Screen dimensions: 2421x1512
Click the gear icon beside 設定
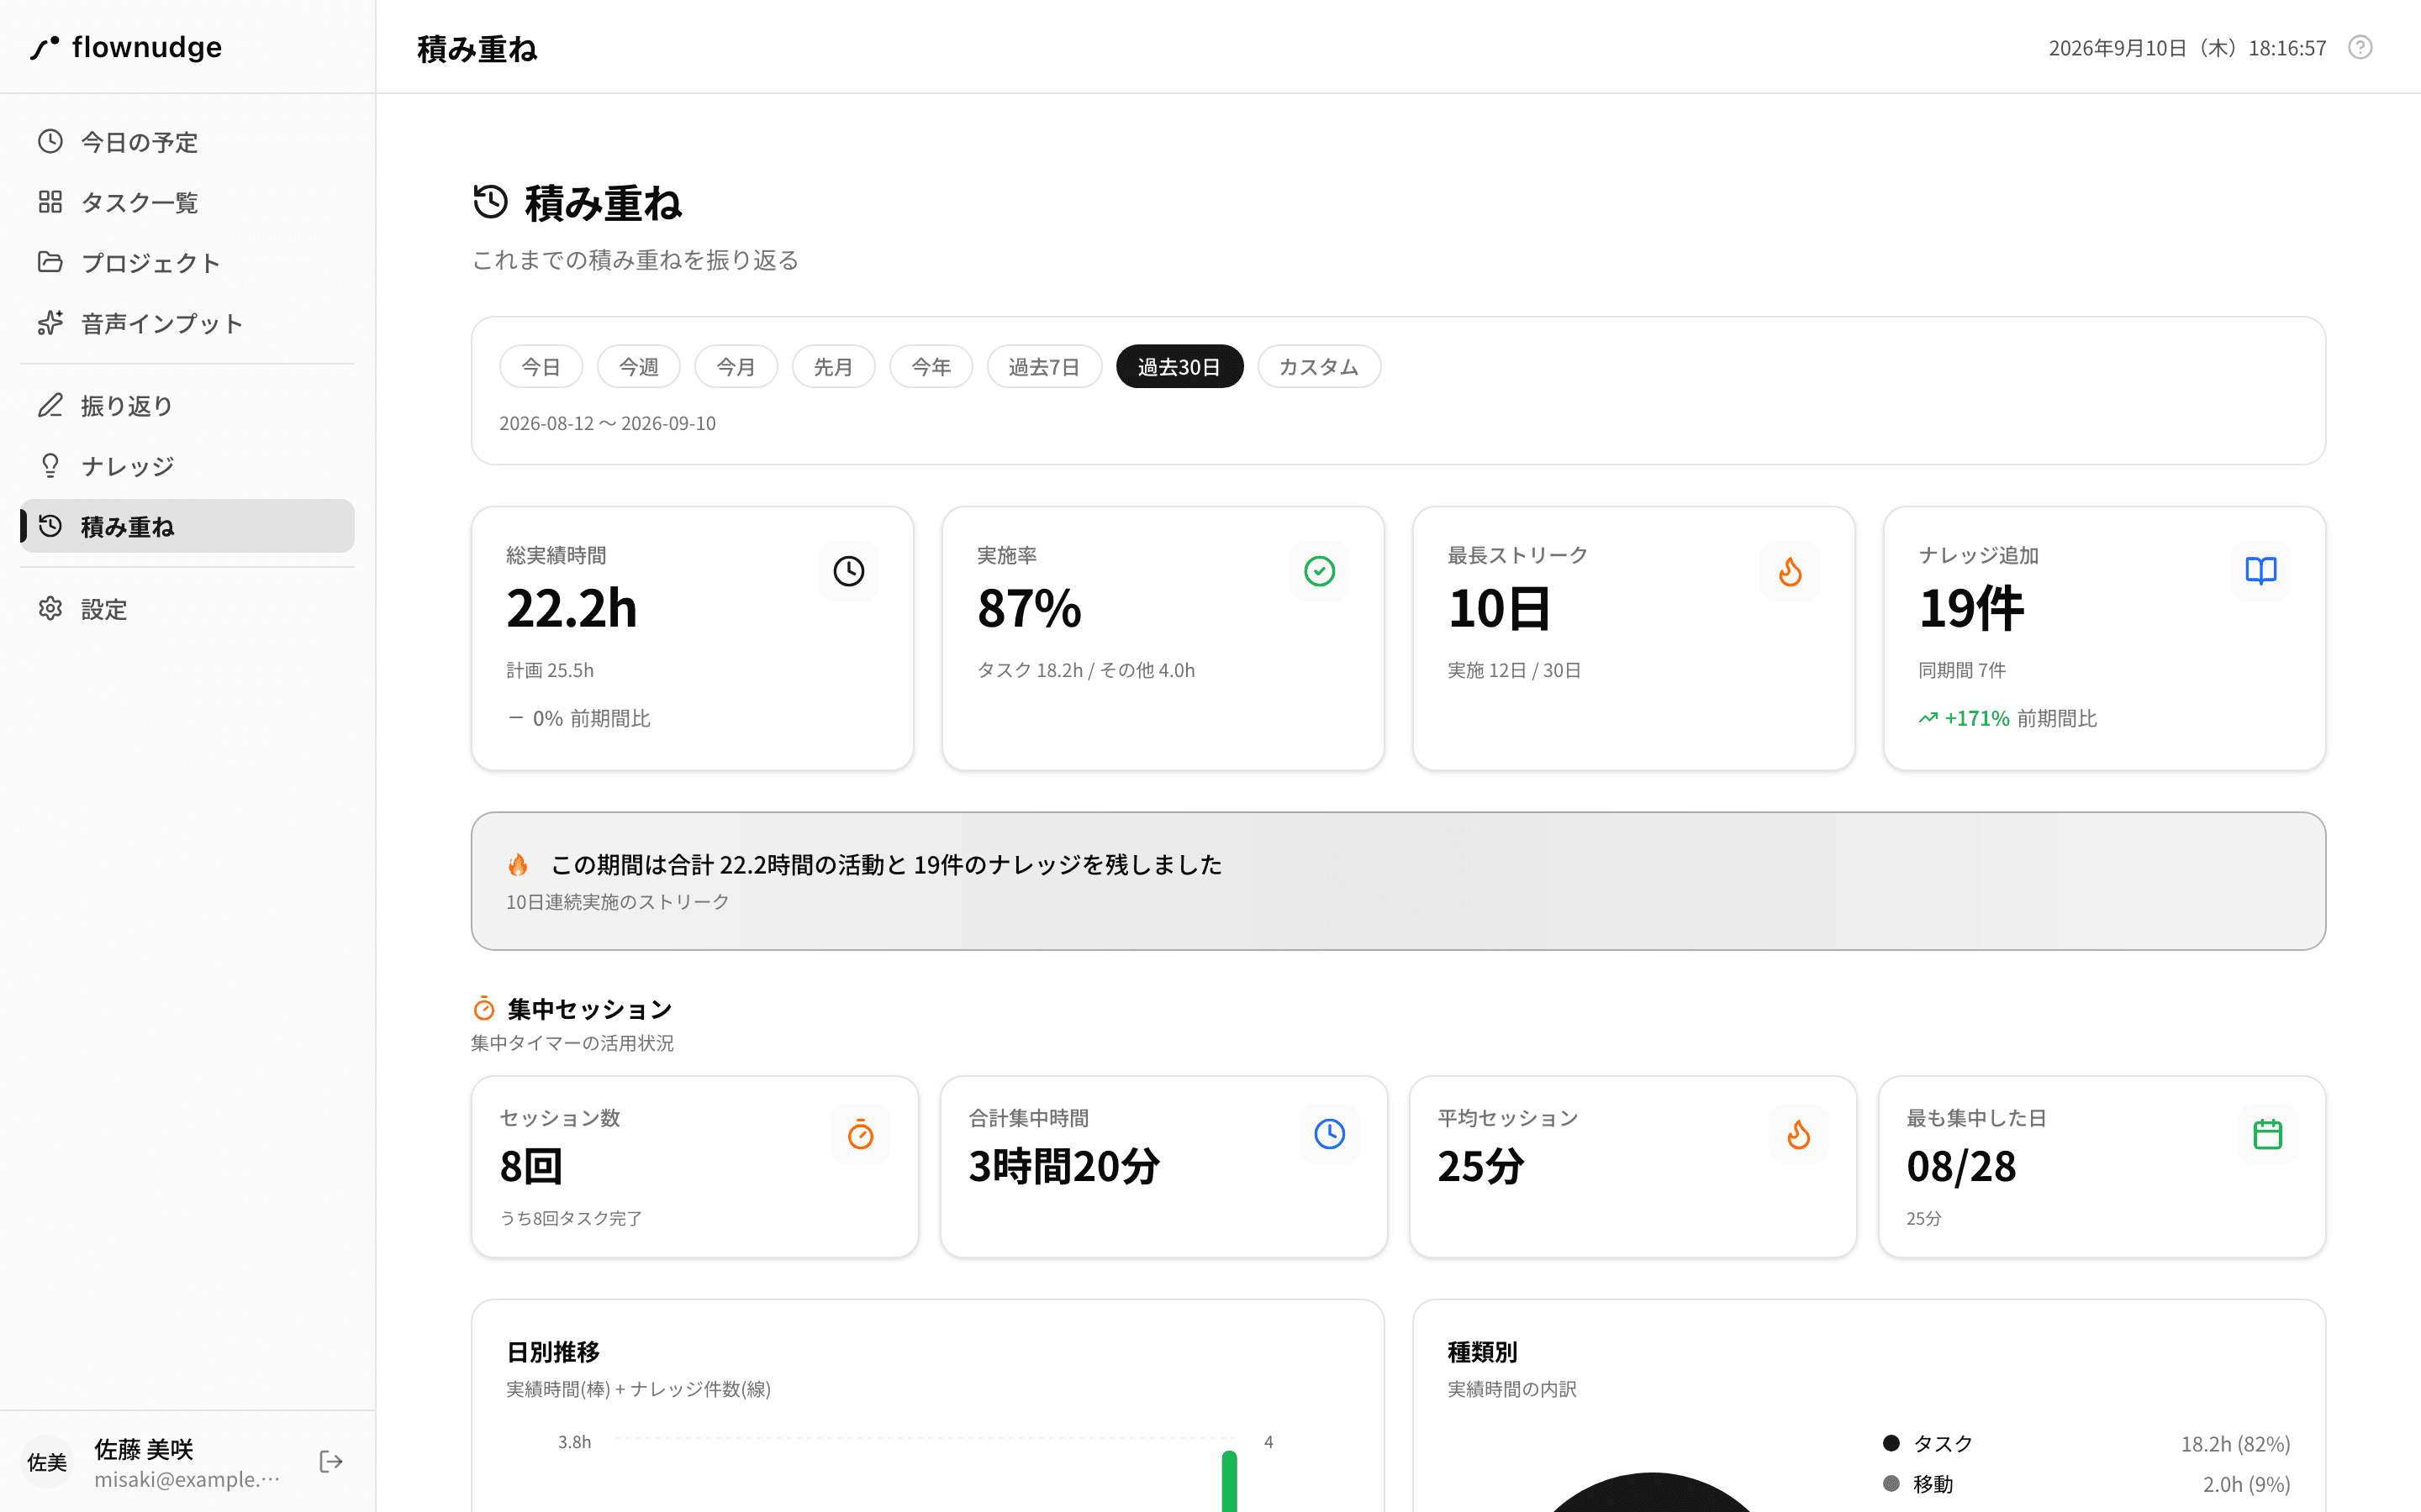tap(50, 608)
